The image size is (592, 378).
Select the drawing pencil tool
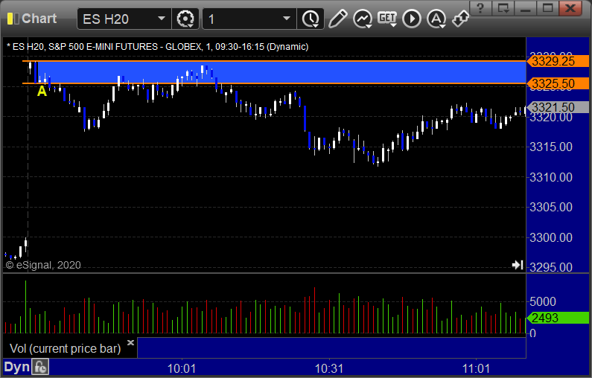coord(337,19)
